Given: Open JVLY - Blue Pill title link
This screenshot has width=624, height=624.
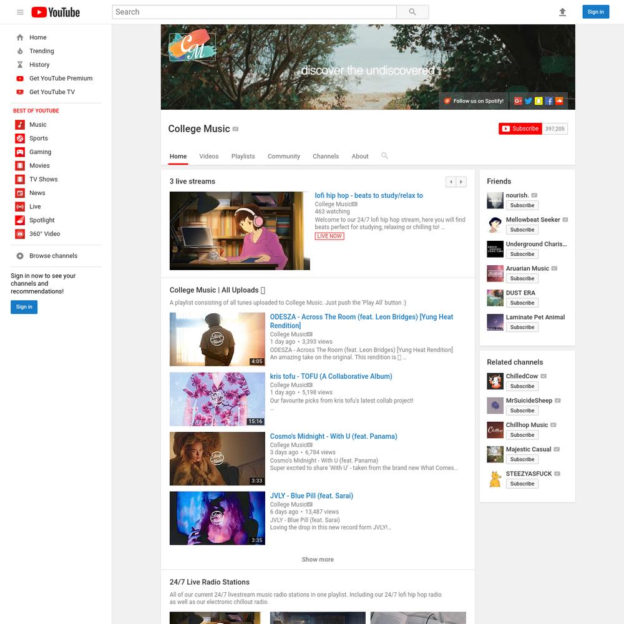Looking at the screenshot, I should (311, 496).
